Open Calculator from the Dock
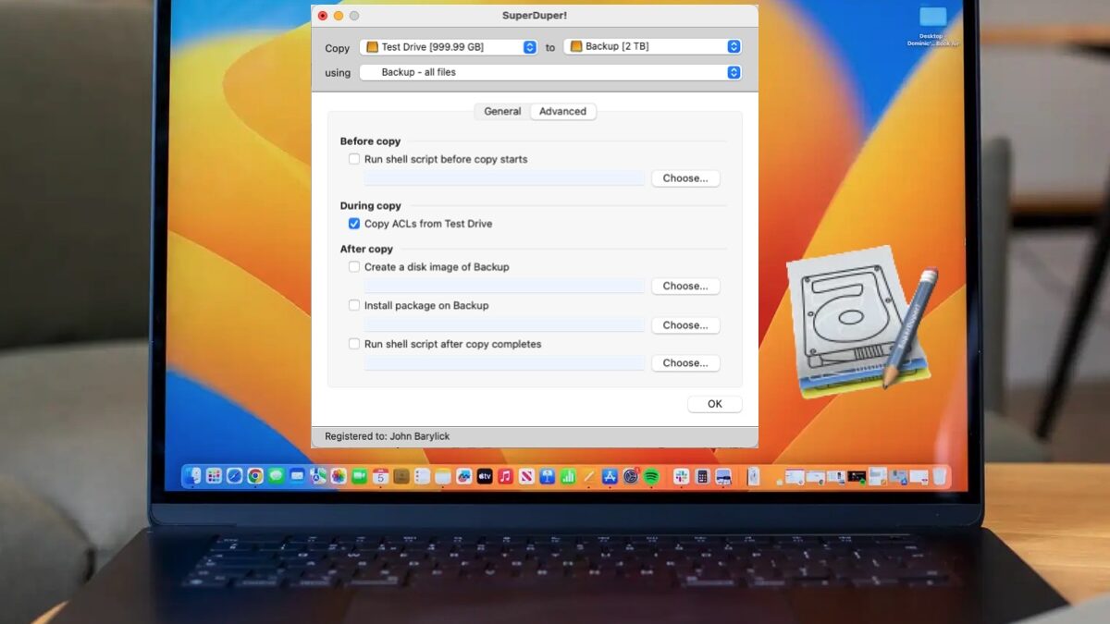Image resolution: width=1110 pixels, height=624 pixels. click(702, 476)
